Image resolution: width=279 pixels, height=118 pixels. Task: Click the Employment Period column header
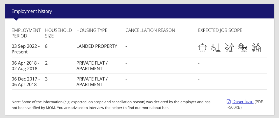coord(26,33)
